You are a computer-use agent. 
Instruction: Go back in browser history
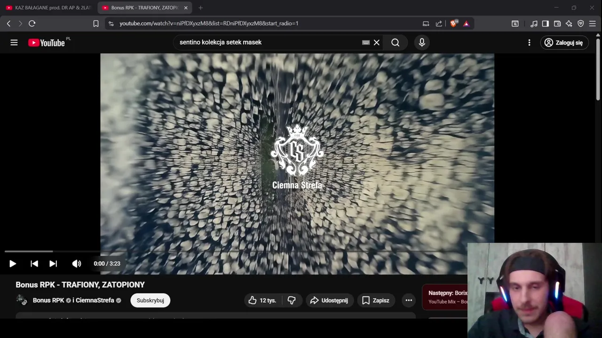pyautogui.click(x=8, y=23)
